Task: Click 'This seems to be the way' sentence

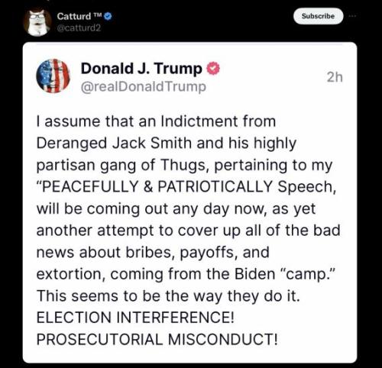Action: tap(168, 296)
